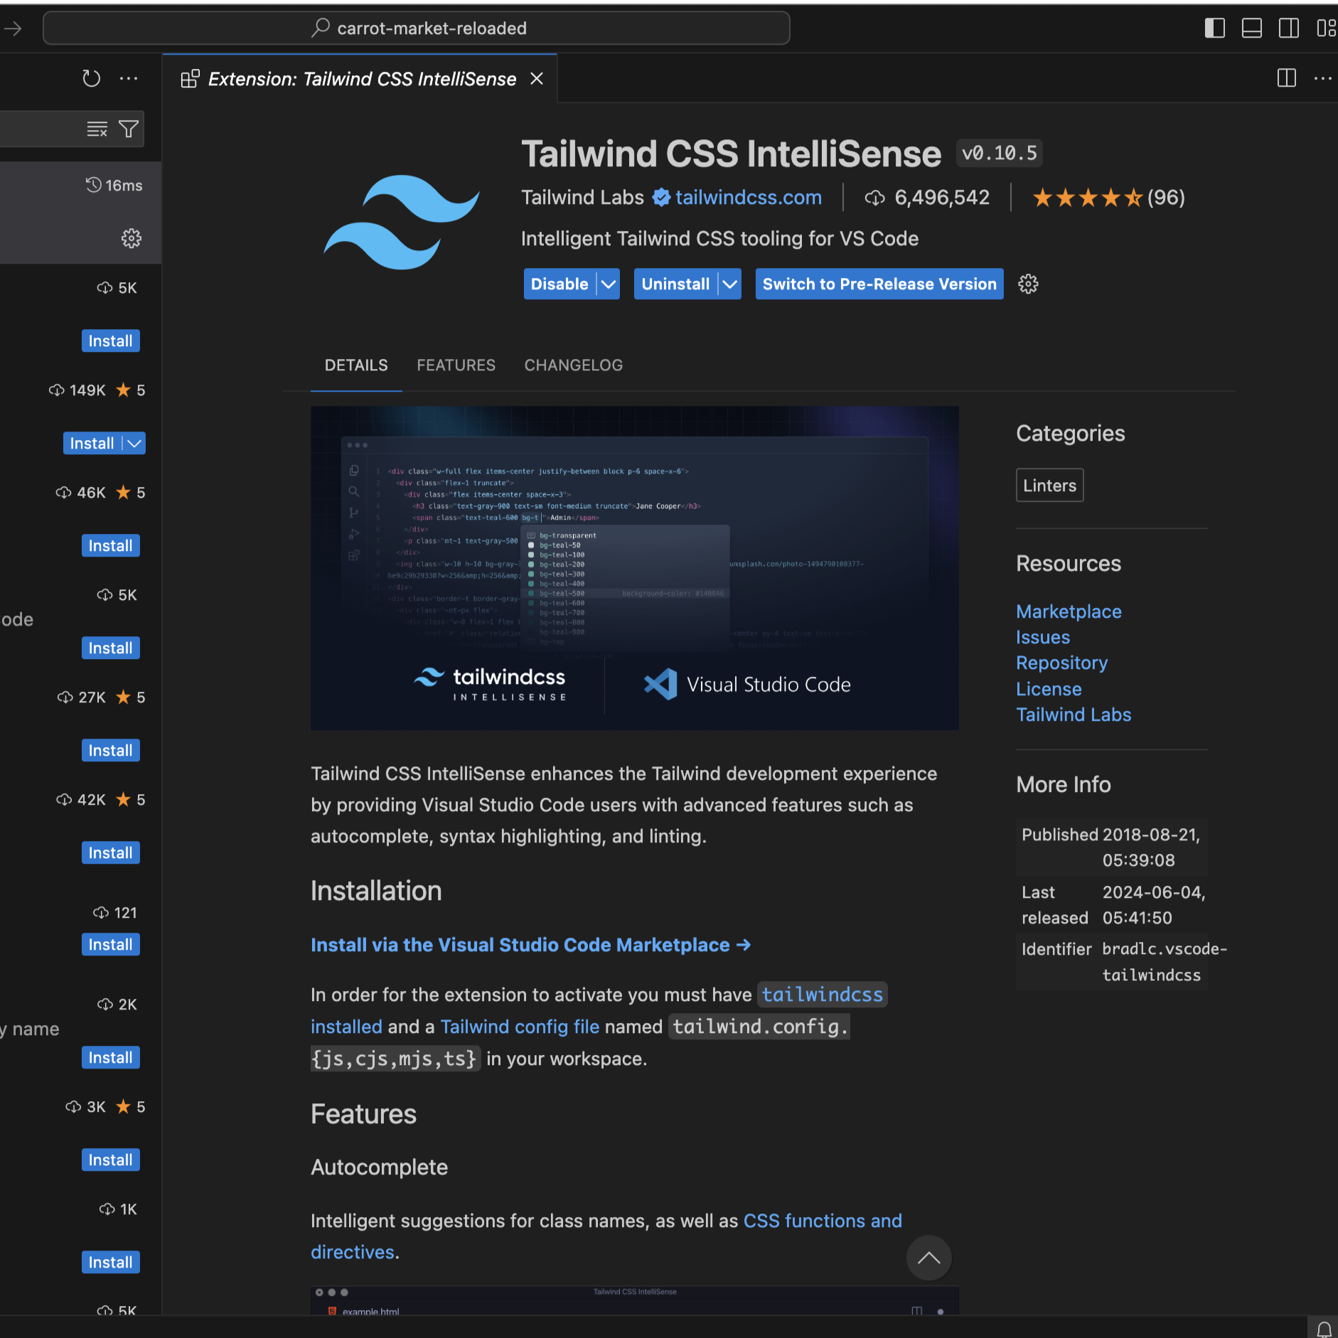Image resolution: width=1338 pixels, height=1338 pixels.
Task: Open notifications bell in status bar
Action: [x=1324, y=1329]
